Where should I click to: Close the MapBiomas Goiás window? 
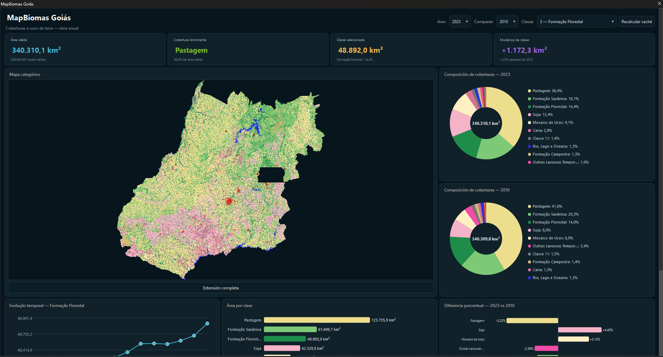(659, 4)
